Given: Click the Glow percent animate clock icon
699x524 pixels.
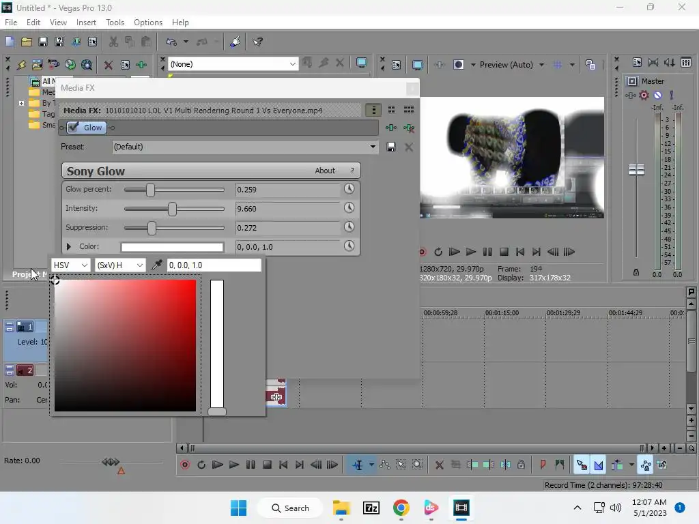Looking at the screenshot, I should click(x=349, y=189).
